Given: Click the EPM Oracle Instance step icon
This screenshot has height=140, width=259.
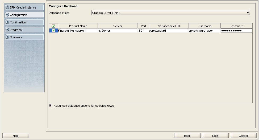Looking at the screenshot, I should [7, 7].
